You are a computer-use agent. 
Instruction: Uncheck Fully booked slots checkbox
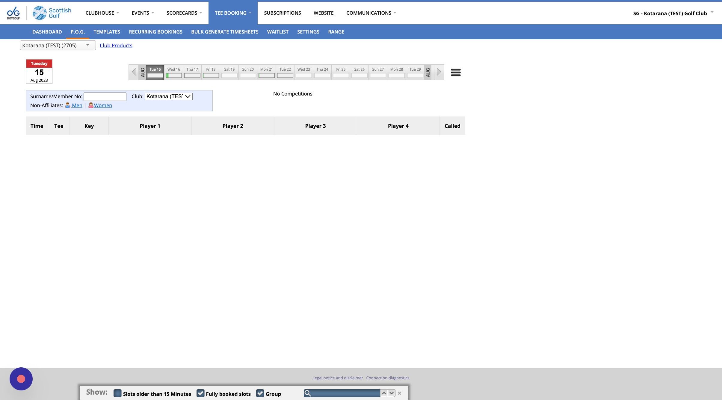[200, 393]
